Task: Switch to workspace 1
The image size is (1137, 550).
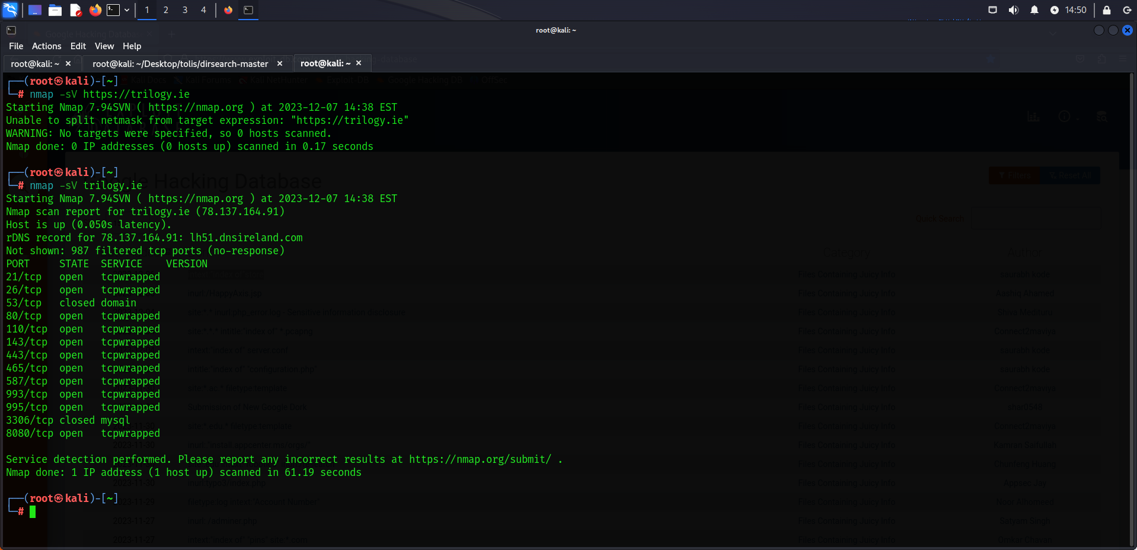Action: [x=147, y=10]
